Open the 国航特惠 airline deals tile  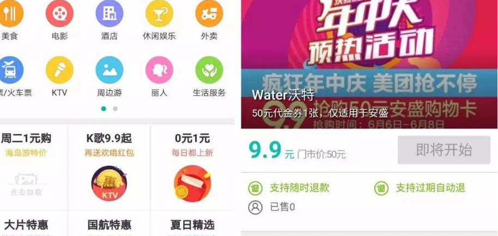click(110, 223)
